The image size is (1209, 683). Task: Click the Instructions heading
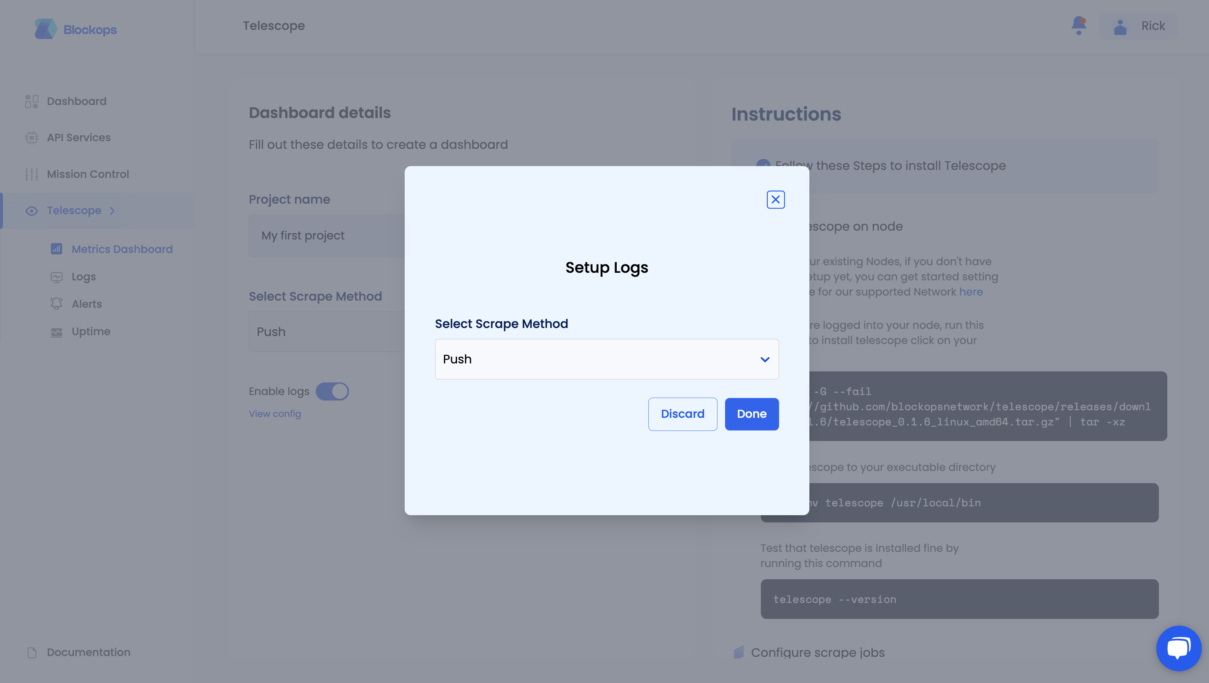[x=786, y=114]
